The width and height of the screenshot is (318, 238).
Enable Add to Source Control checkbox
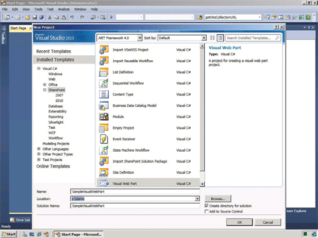tap(207, 211)
